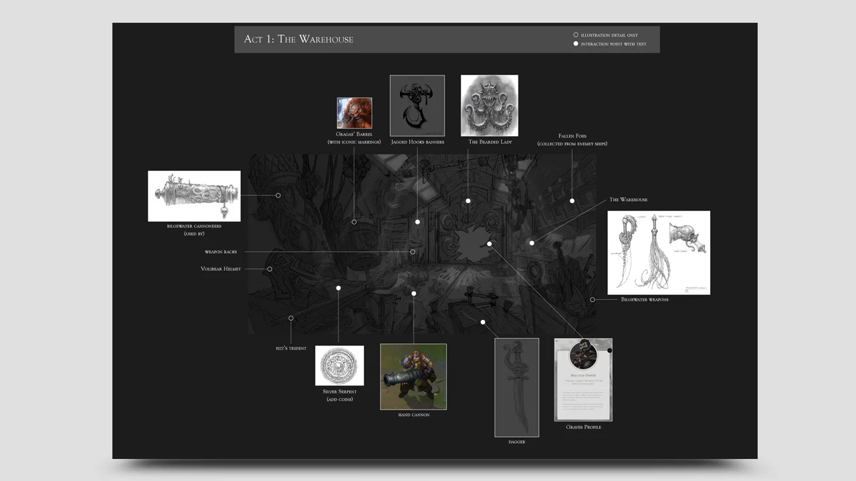856x481 pixels.
Task: Select the Silver Serpent interaction point dot
Action: point(338,288)
